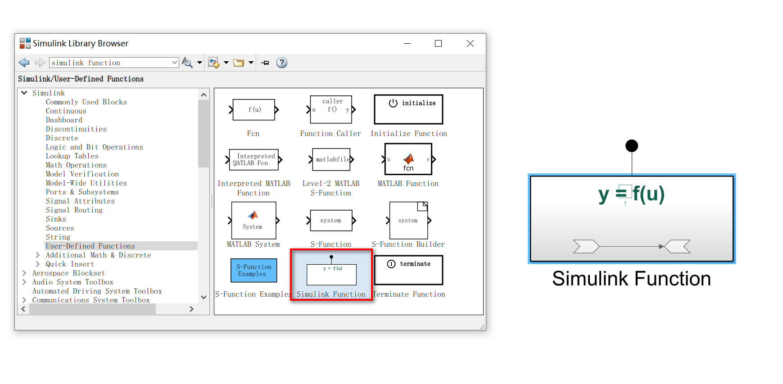
Task: Select the Discrete library in the tree
Action: [x=62, y=138]
